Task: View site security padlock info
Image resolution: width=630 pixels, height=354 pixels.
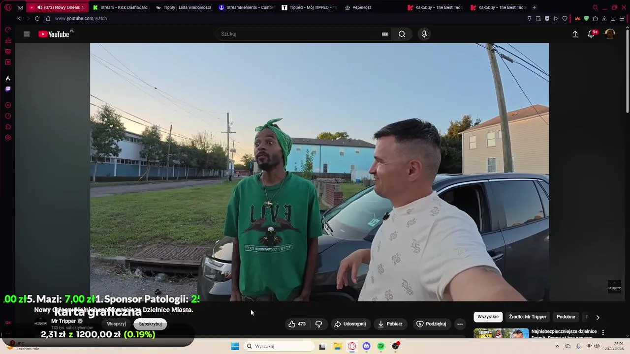Action: click(48, 18)
